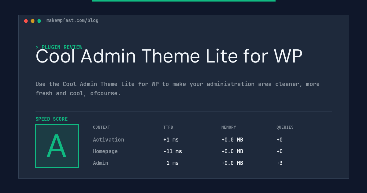Click the SPEED SCORE label
Image resolution: width=367 pixels, height=193 pixels.
pos(52,119)
